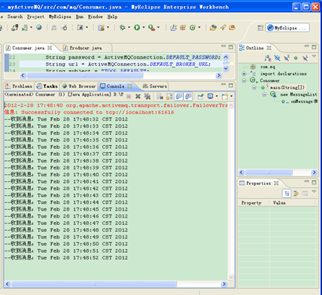Click the Property column header

254,202
